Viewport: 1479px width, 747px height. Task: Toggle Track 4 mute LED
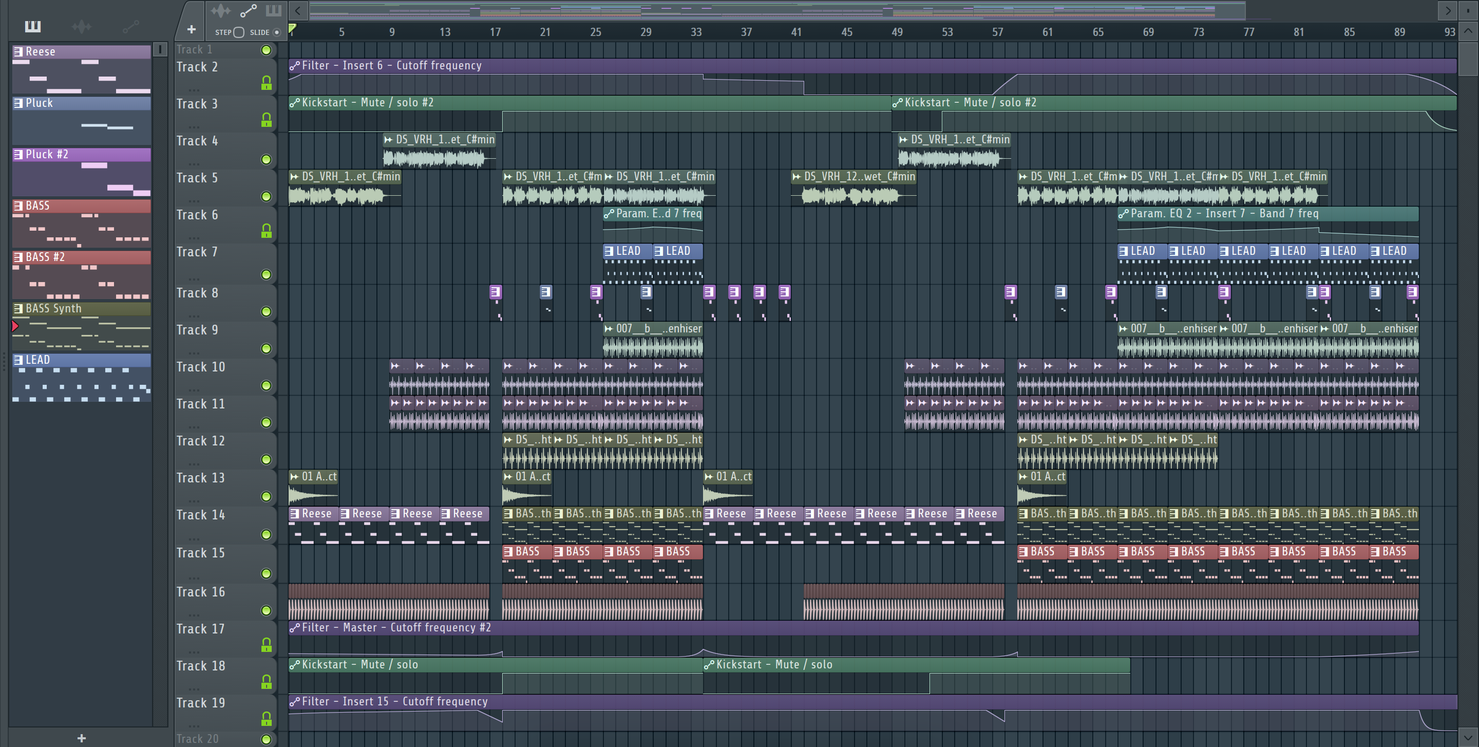(x=266, y=159)
